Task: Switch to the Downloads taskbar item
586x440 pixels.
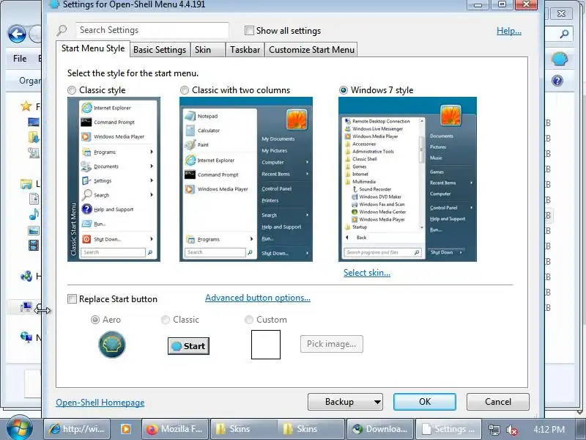Action: tap(380, 429)
